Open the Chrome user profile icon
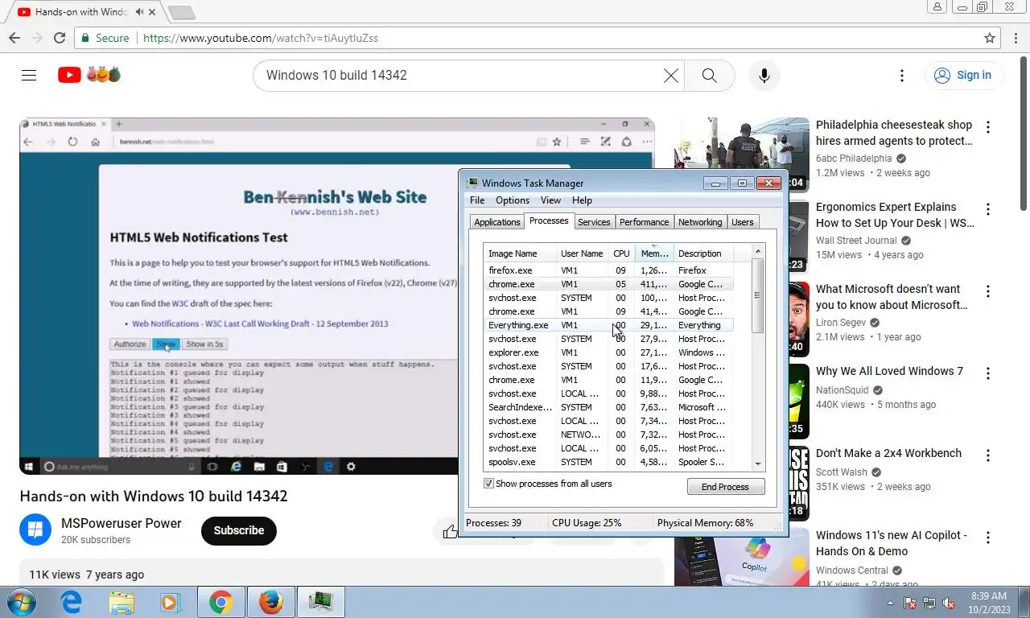1030x618 pixels. (937, 6)
